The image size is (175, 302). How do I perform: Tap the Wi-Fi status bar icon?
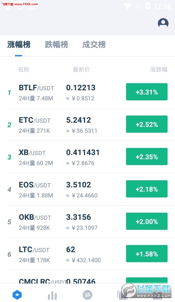point(127,6)
